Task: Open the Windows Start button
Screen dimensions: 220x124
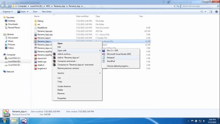Action: [x=4, y=121]
